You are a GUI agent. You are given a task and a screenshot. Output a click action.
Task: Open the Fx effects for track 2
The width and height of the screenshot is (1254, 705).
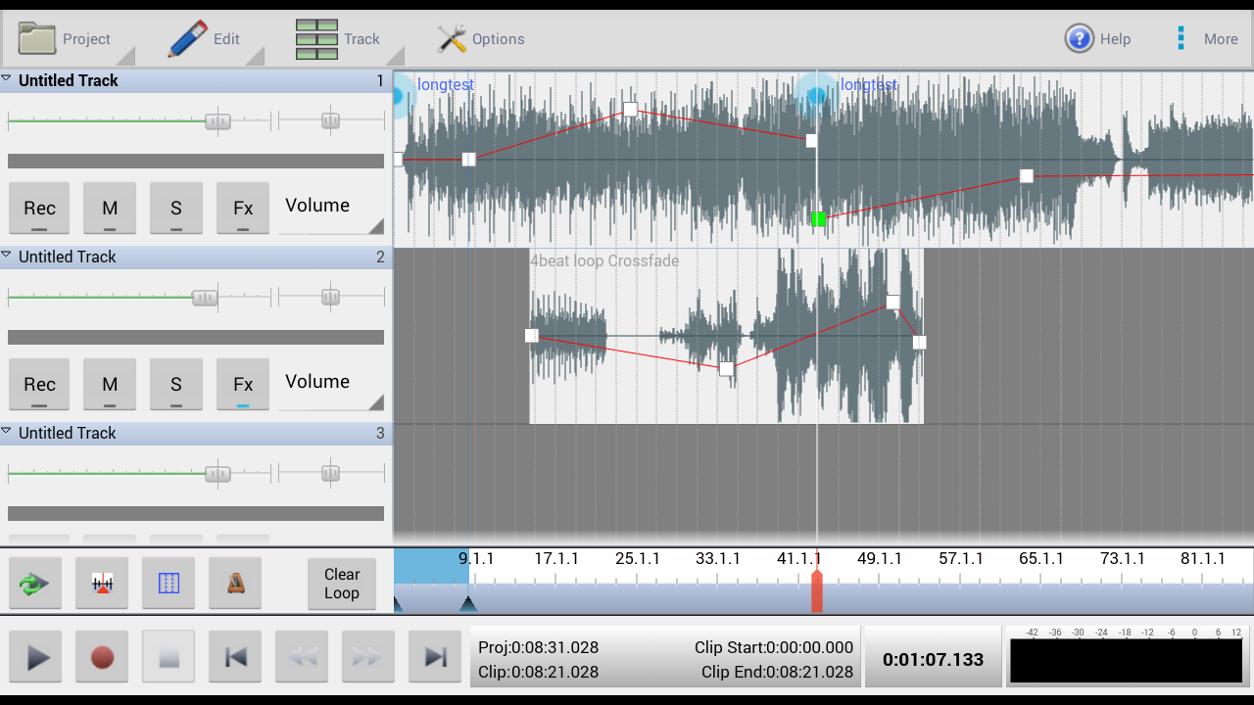[x=242, y=384]
